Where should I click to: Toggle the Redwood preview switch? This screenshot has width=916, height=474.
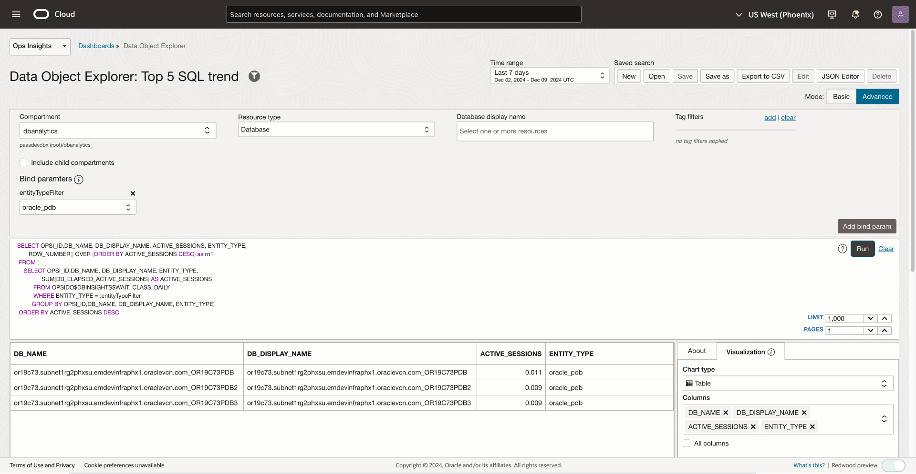[x=894, y=465]
